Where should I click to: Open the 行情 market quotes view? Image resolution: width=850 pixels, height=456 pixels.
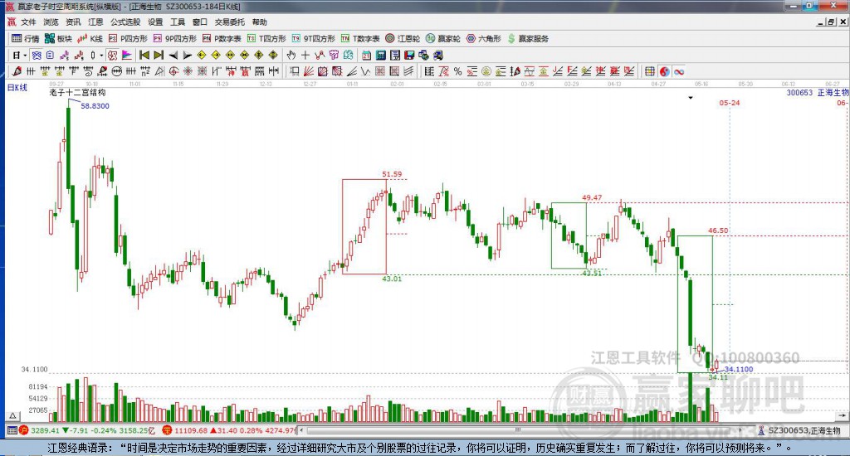click(26, 38)
